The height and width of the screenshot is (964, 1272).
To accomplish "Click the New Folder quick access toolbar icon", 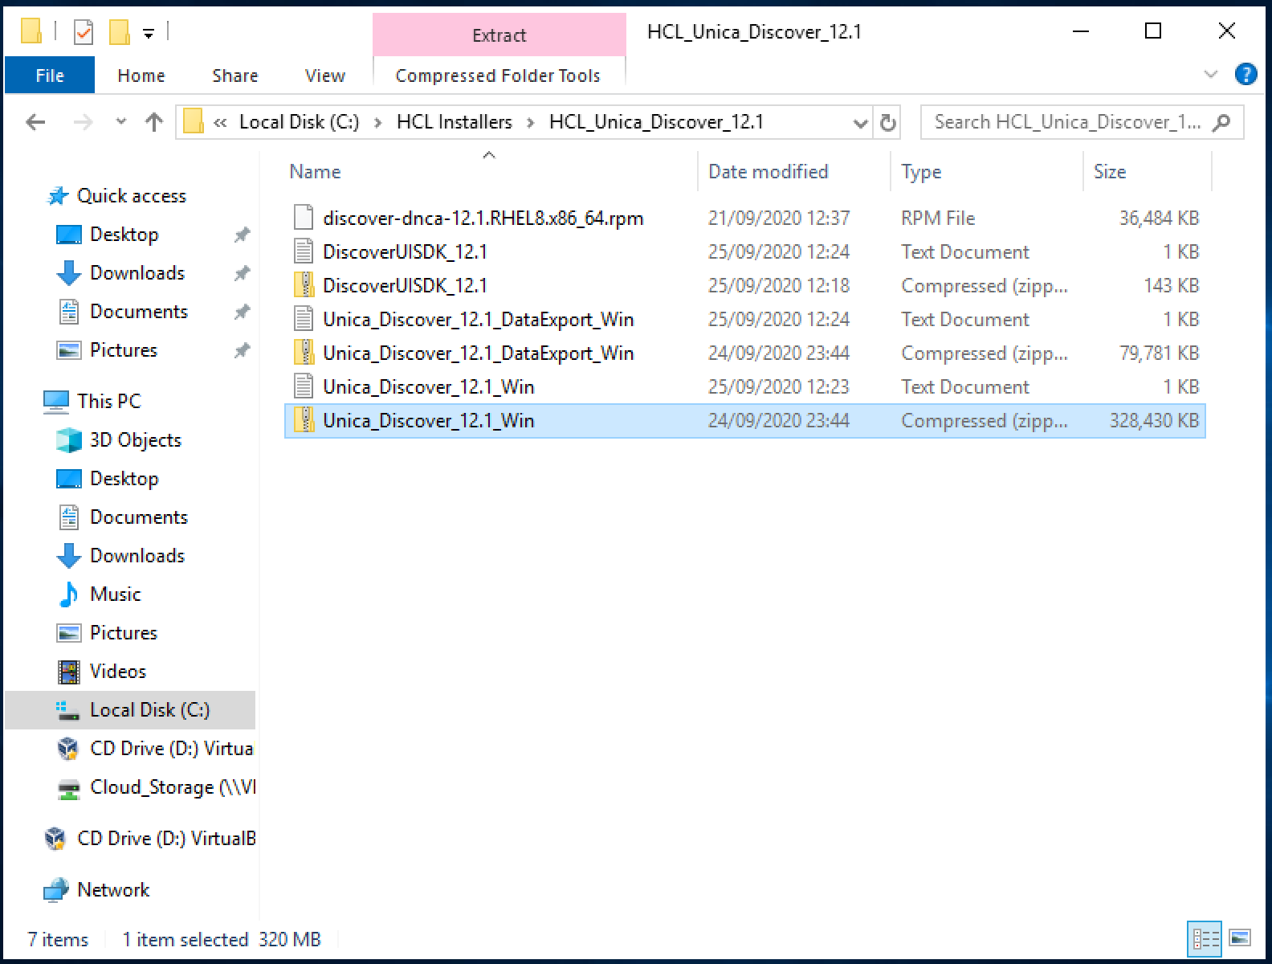I will [119, 32].
